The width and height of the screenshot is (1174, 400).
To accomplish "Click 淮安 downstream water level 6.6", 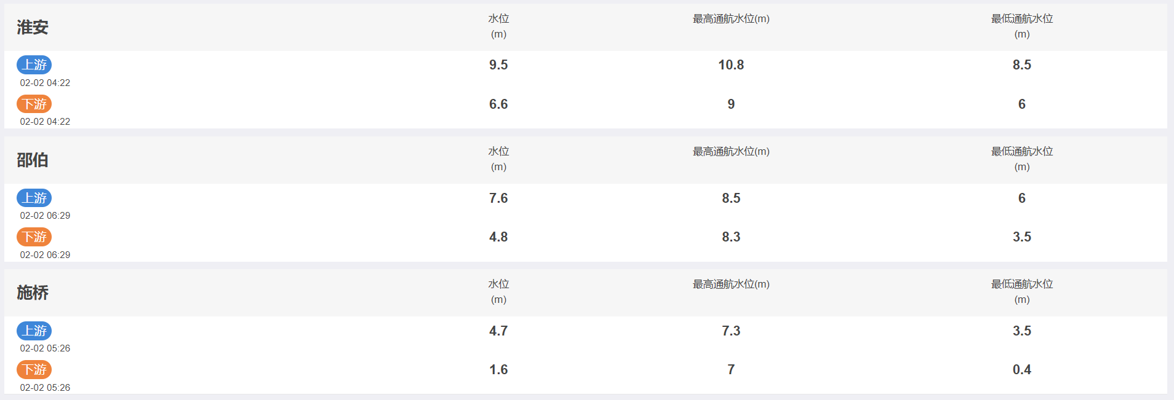I will click(498, 104).
